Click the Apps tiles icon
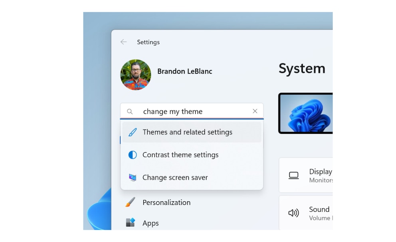The width and height of the screenshot is (396, 242). point(130,222)
